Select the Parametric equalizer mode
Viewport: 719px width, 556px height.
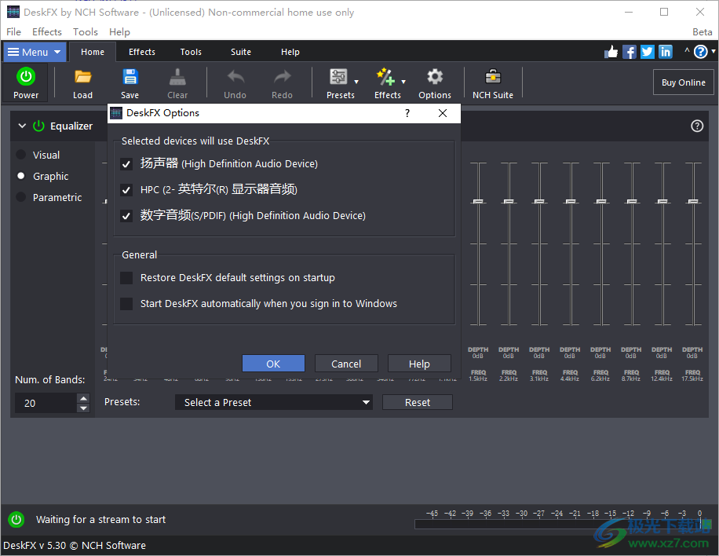point(20,197)
